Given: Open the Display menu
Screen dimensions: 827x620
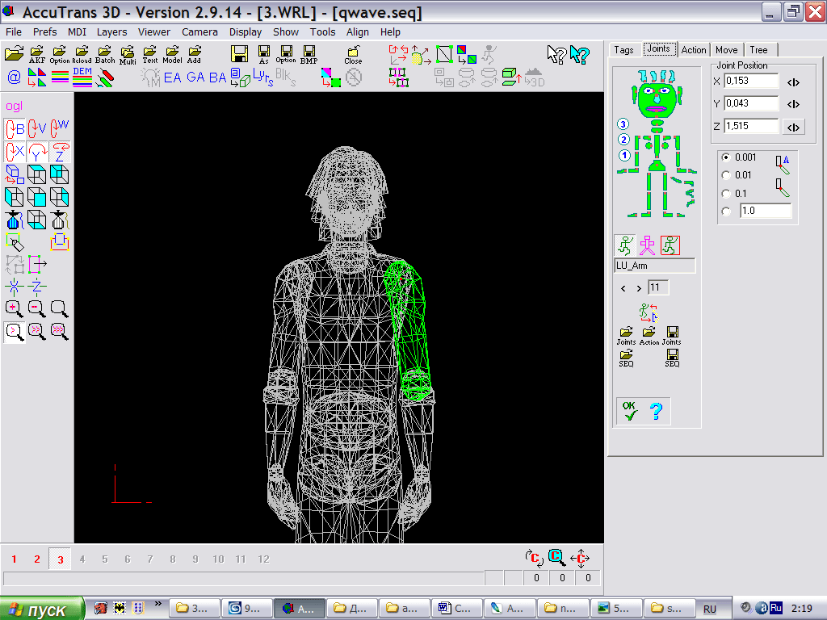Looking at the screenshot, I should click(246, 31).
